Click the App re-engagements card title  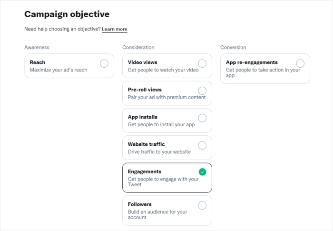(252, 62)
